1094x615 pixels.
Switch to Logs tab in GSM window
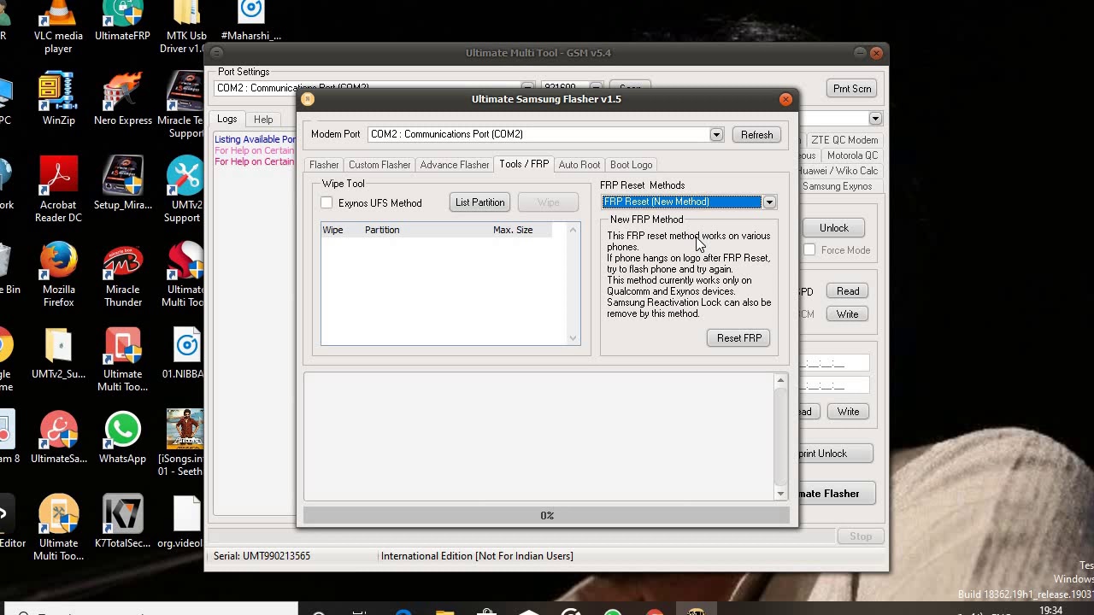click(226, 119)
